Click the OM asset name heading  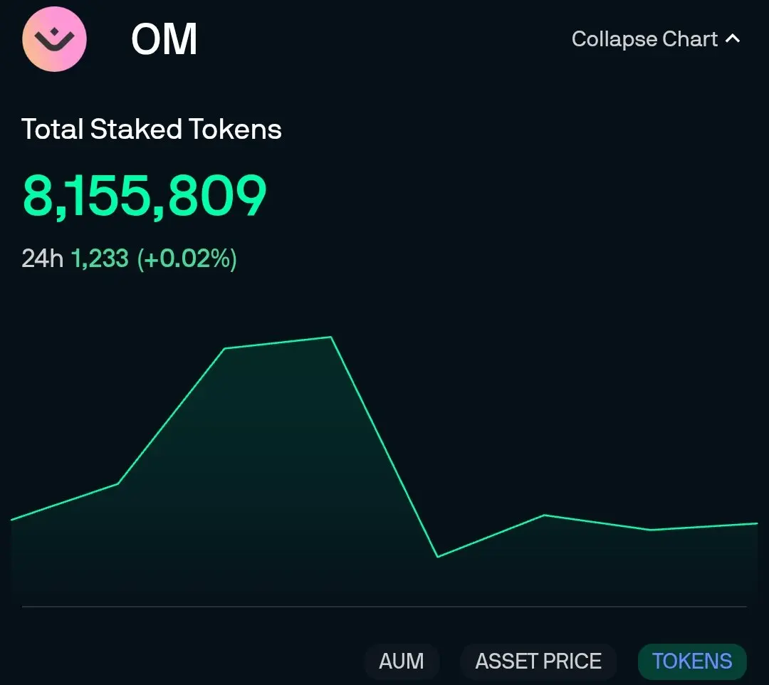click(164, 39)
